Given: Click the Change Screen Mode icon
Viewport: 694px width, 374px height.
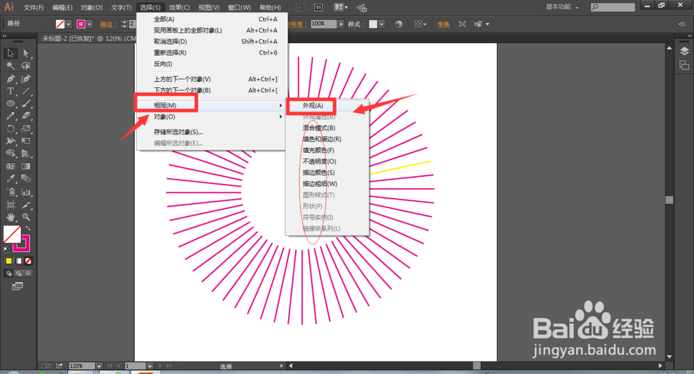Looking at the screenshot, I should 17,287.
